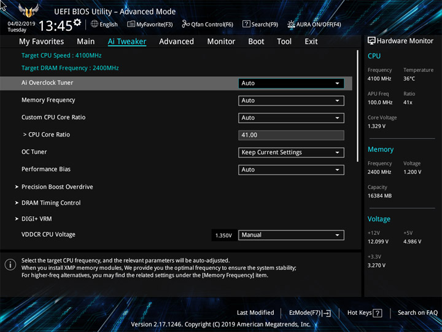The height and width of the screenshot is (332, 442).
Task: Click the globe language icon
Action: pos(95,24)
